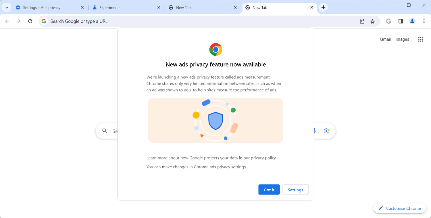Screen dimensions: 431x218
Task: Open the Images link
Action: (402, 39)
